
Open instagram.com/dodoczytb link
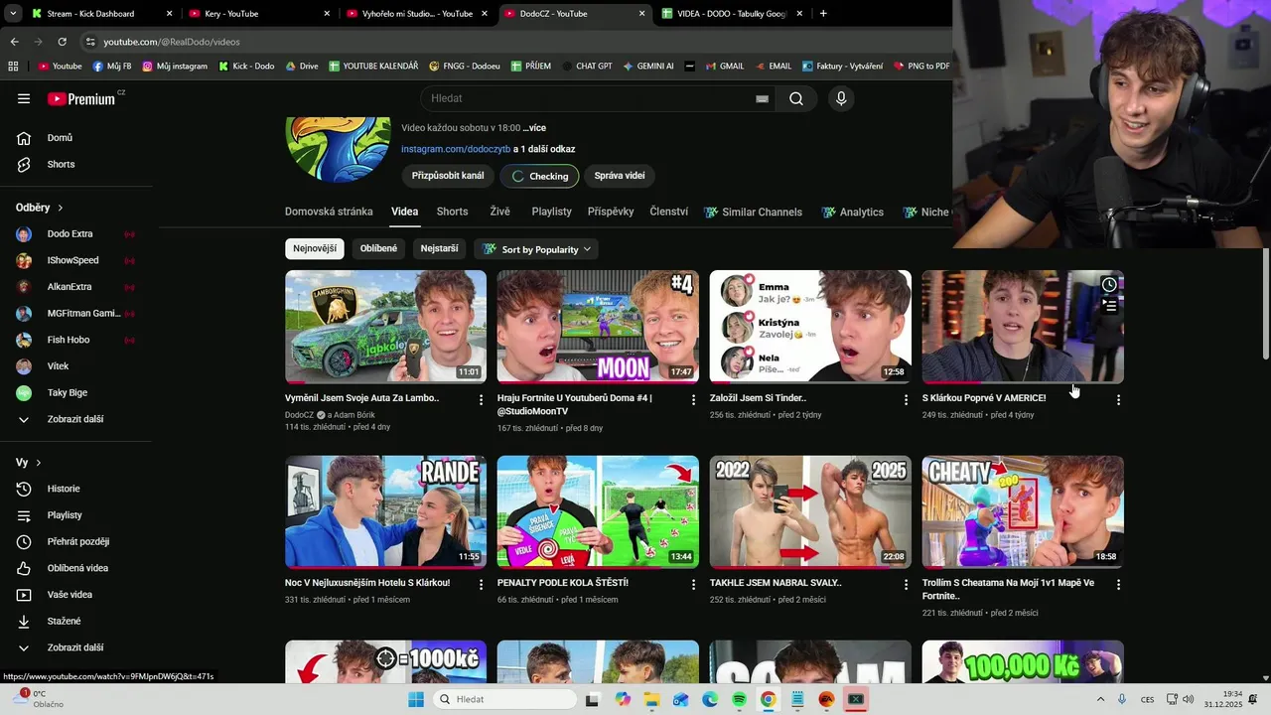[x=456, y=149]
